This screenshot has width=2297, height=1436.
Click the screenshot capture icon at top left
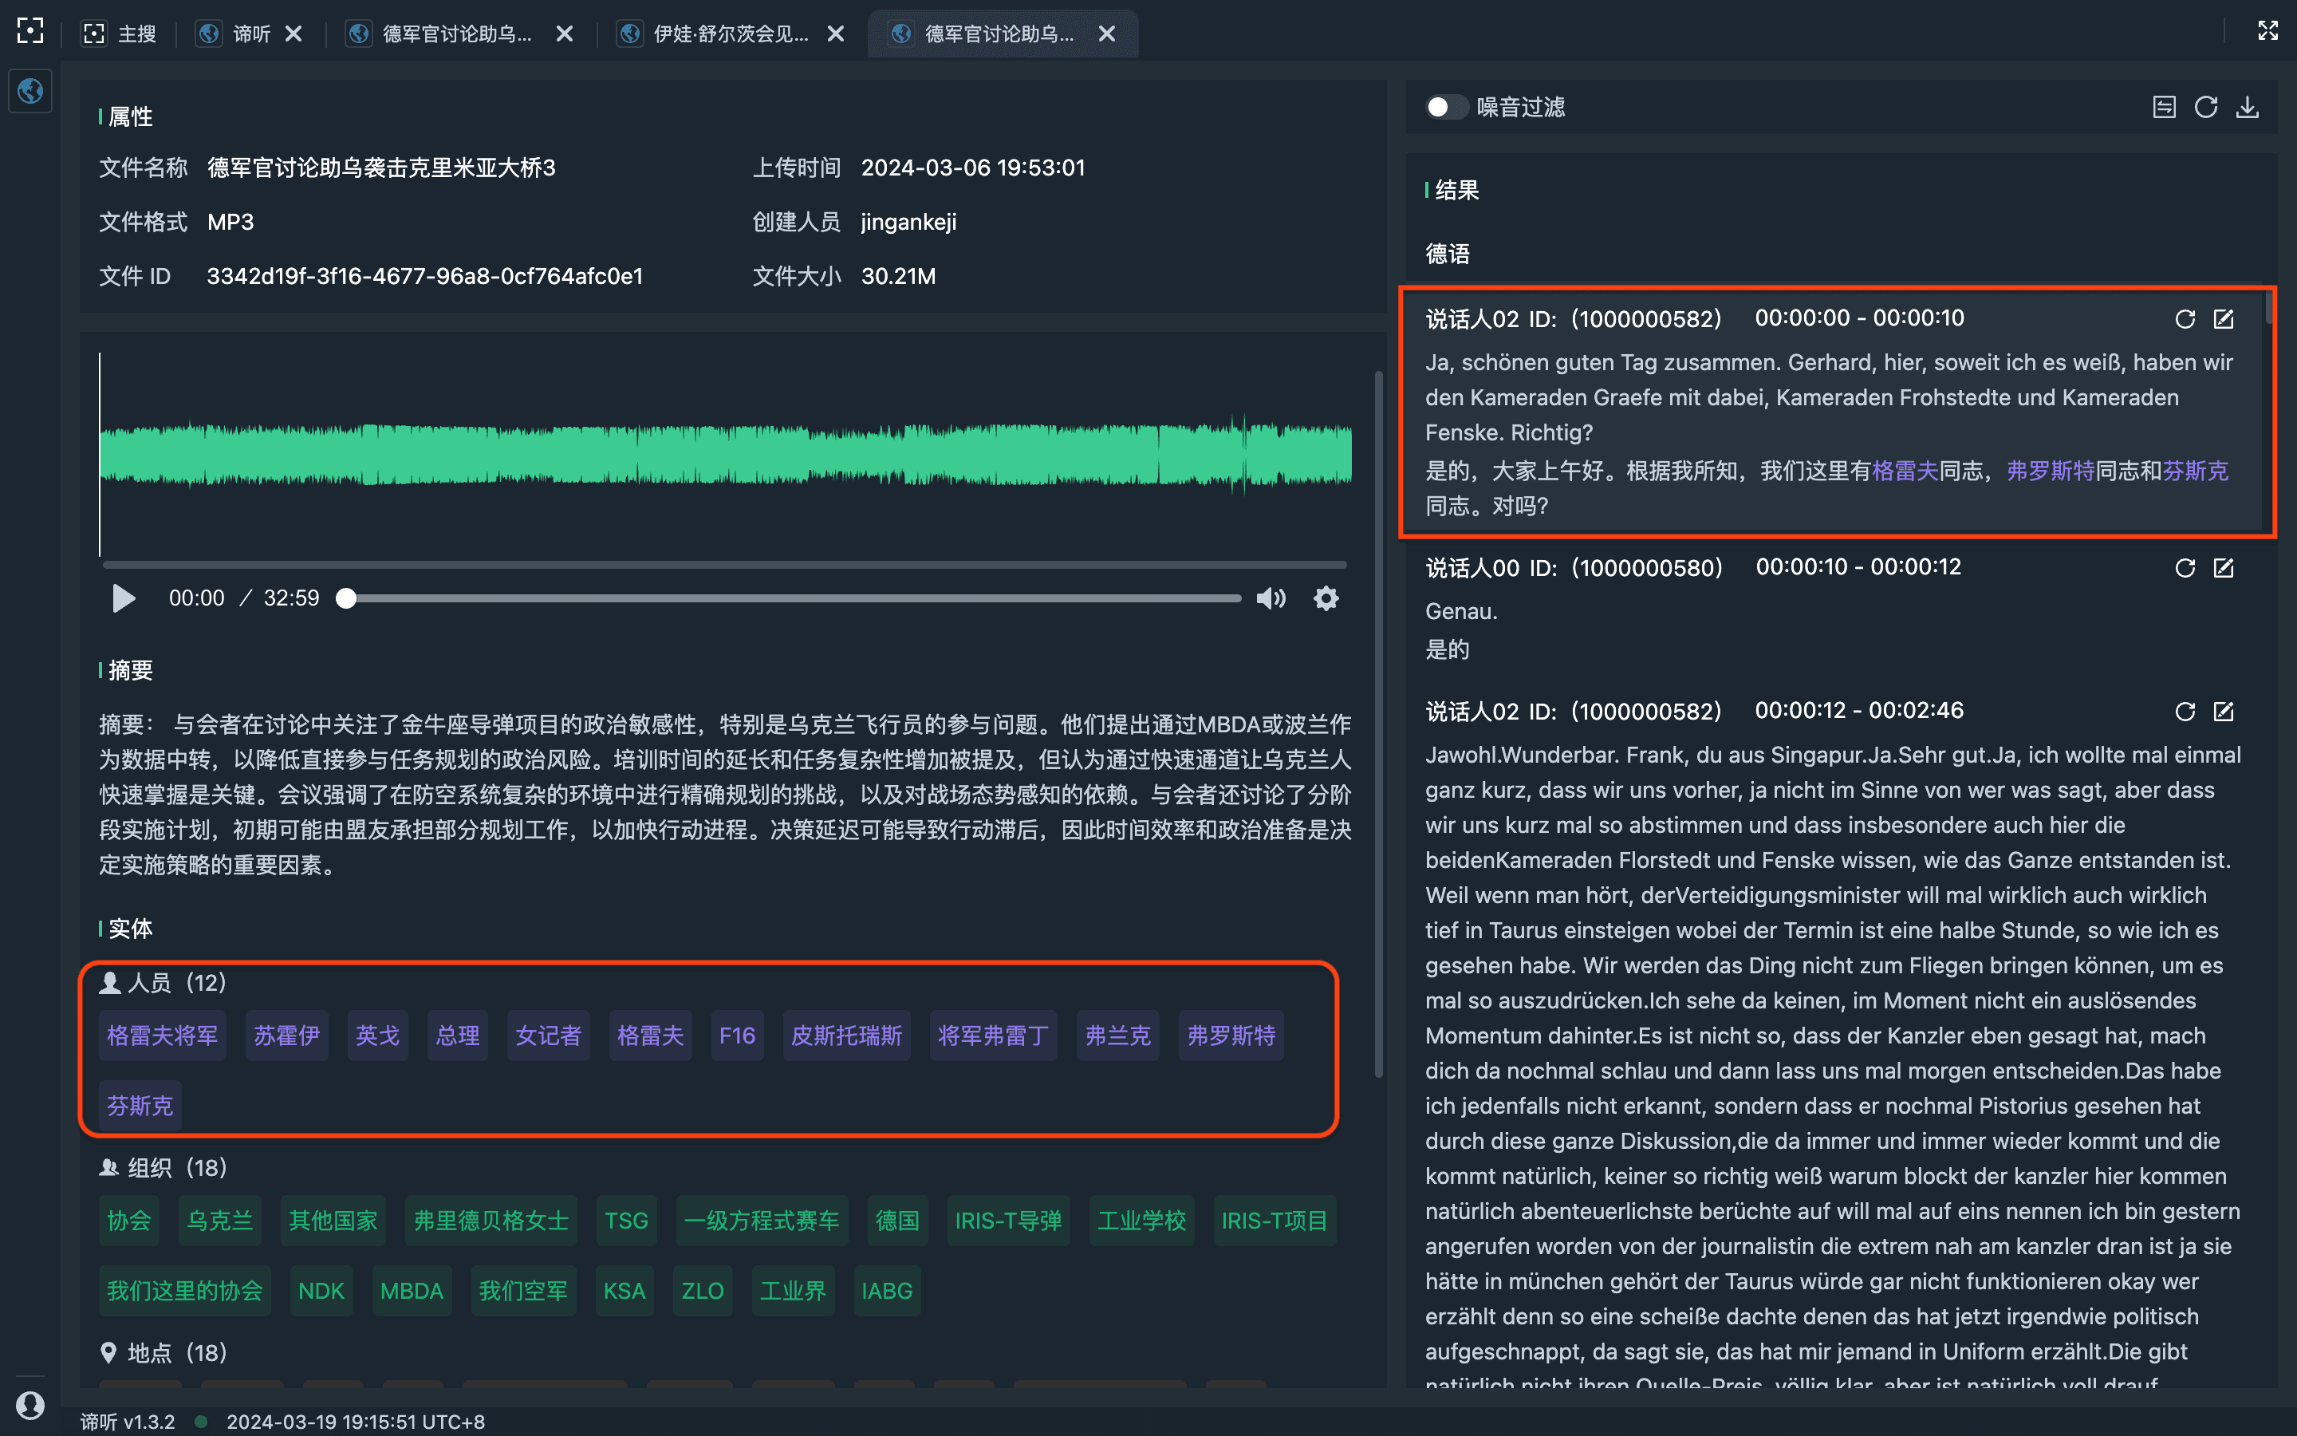click(x=30, y=30)
